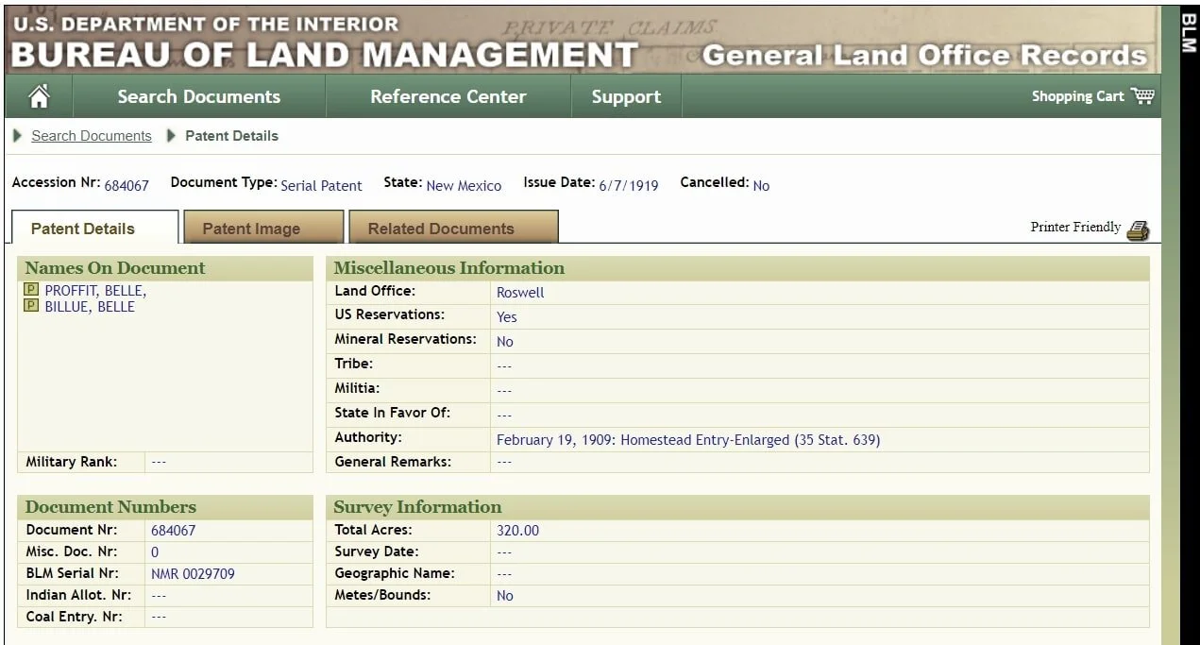1200x645 pixels.
Task: Click Accession Nr value 684067
Action: (x=127, y=186)
